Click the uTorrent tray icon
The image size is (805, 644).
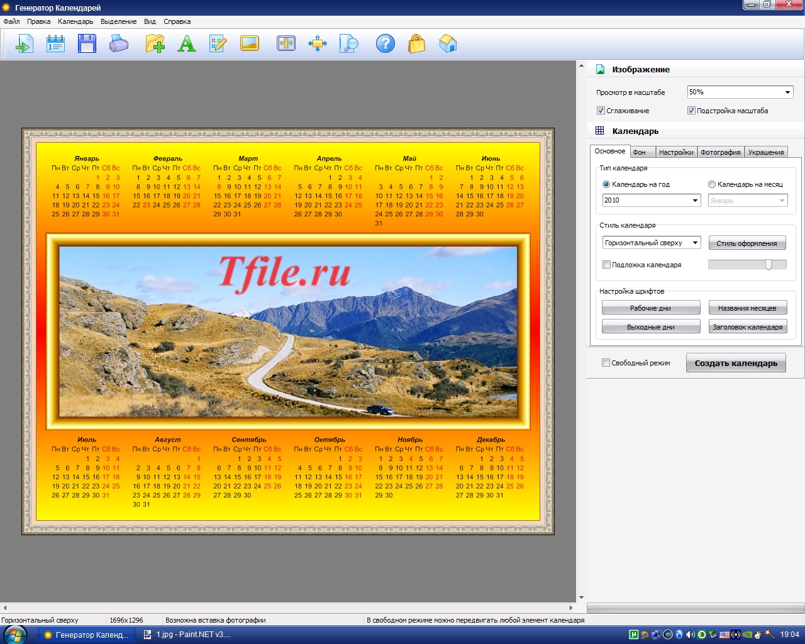tap(634, 635)
